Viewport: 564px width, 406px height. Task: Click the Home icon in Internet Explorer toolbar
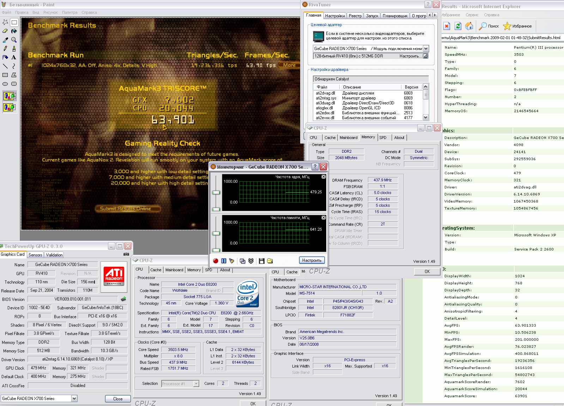[x=469, y=26]
